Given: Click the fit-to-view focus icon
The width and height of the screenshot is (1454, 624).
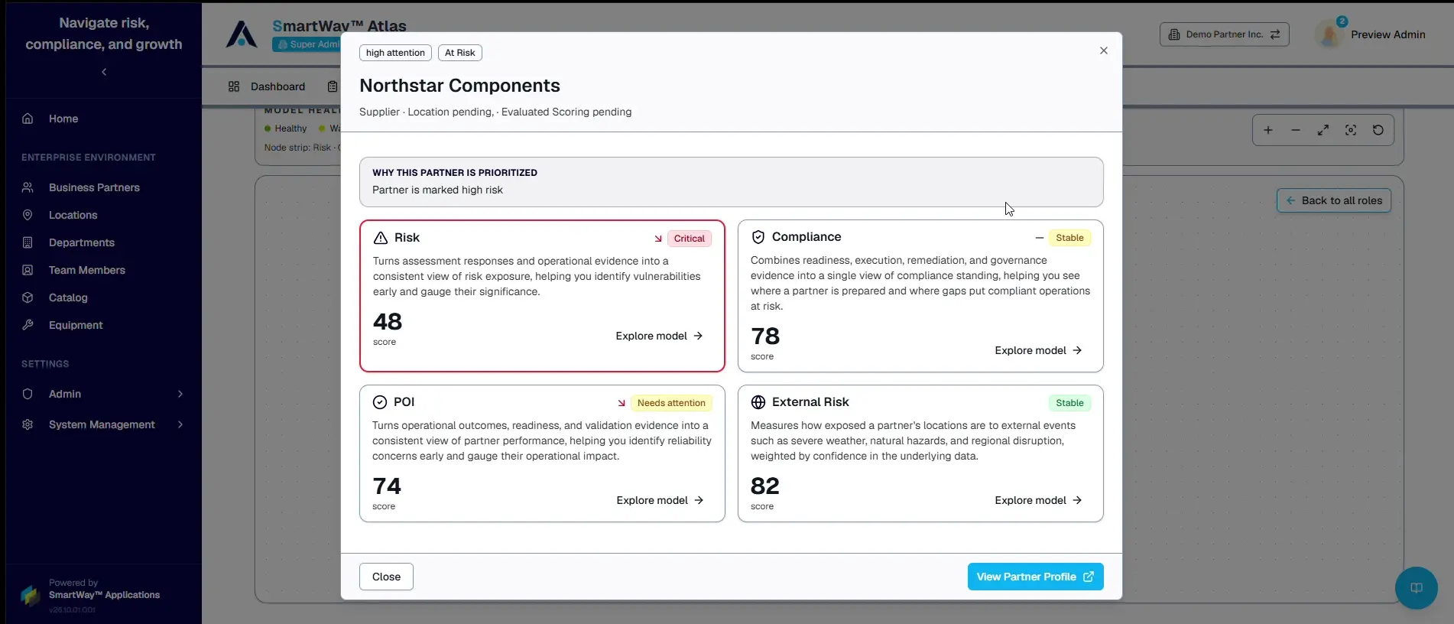Looking at the screenshot, I should click(x=1351, y=130).
